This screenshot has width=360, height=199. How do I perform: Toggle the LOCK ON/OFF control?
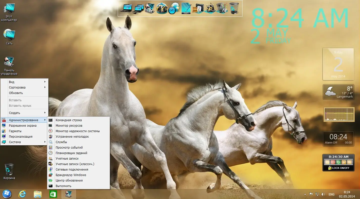point(338,168)
